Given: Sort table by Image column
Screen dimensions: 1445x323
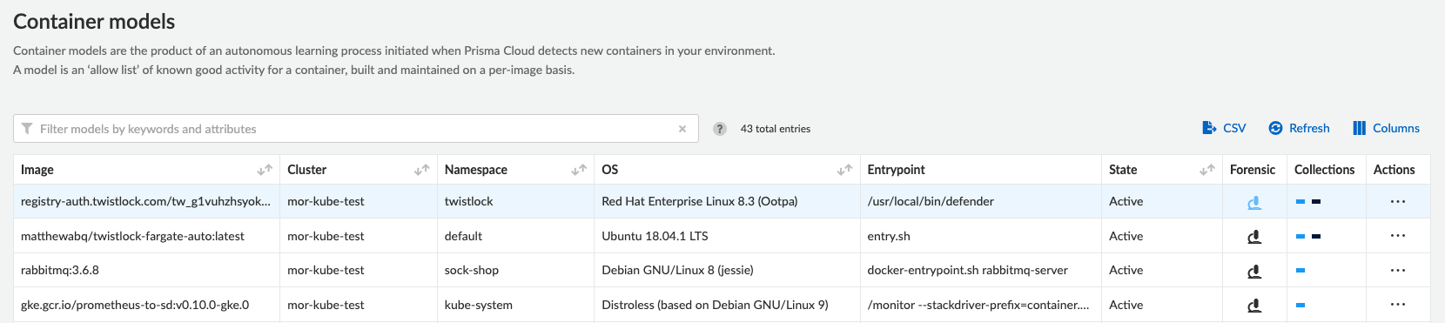Looking at the screenshot, I should pyautogui.click(x=265, y=170).
